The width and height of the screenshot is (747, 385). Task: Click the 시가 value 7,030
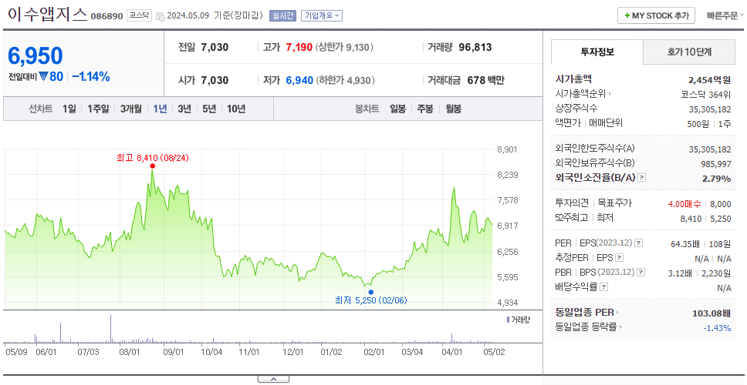click(215, 80)
